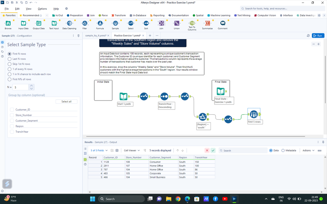Screen dimensions: 327x204
Task: Click Select all for group by columns
Action: 66,102
